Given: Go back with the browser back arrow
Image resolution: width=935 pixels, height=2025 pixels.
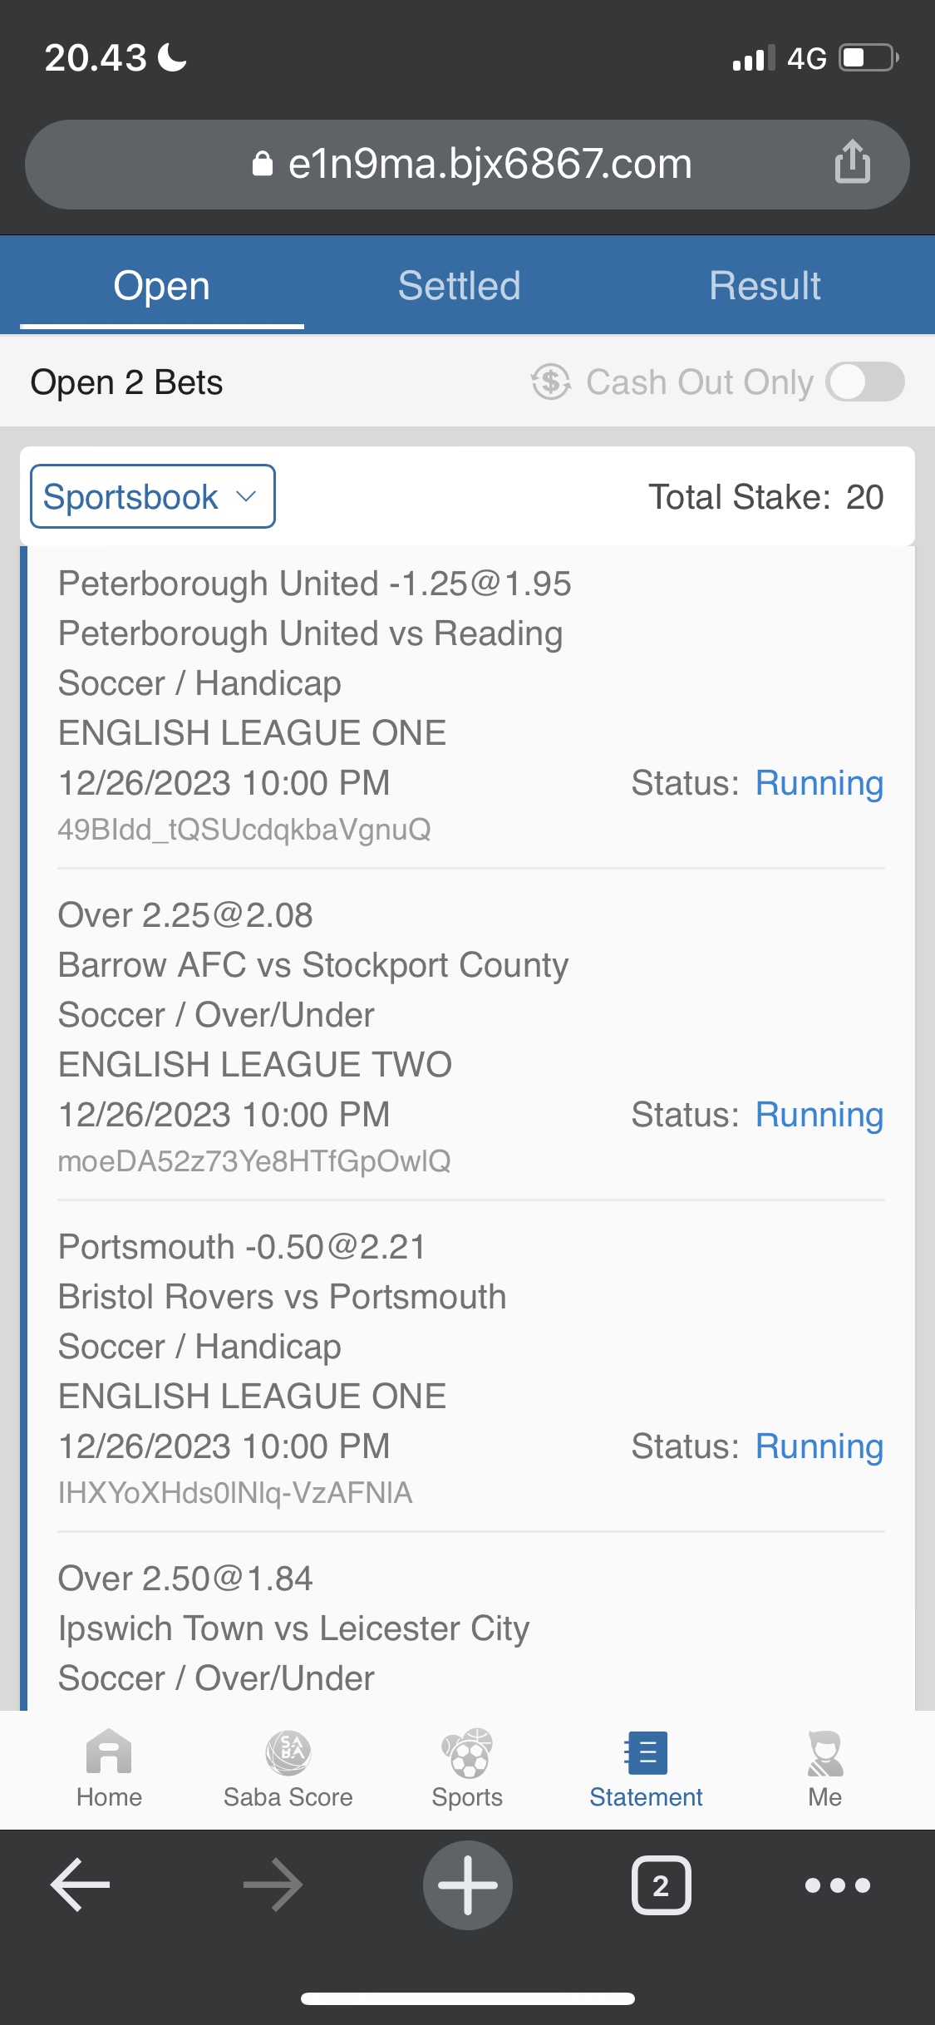Looking at the screenshot, I should 81,1885.
